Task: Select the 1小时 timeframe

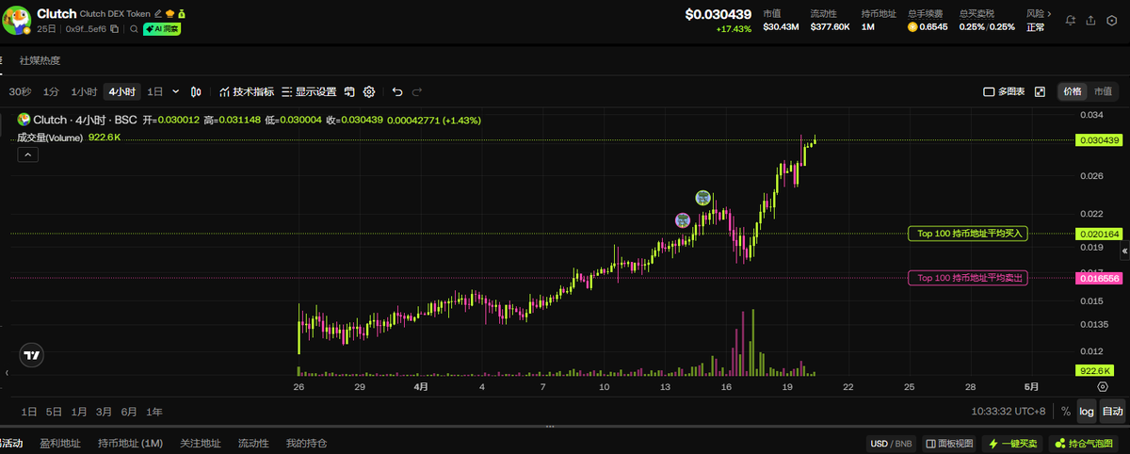Action: pos(84,92)
